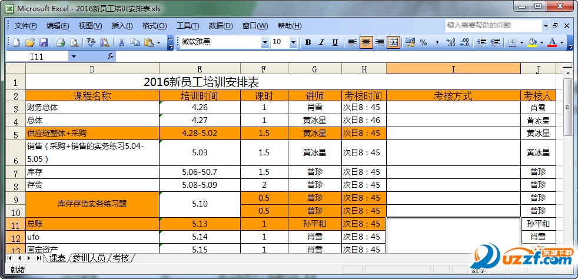Image resolution: width=578 pixels, height=279 pixels.
Task: Open the fill color dropdown arrow
Action: (542, 42)
